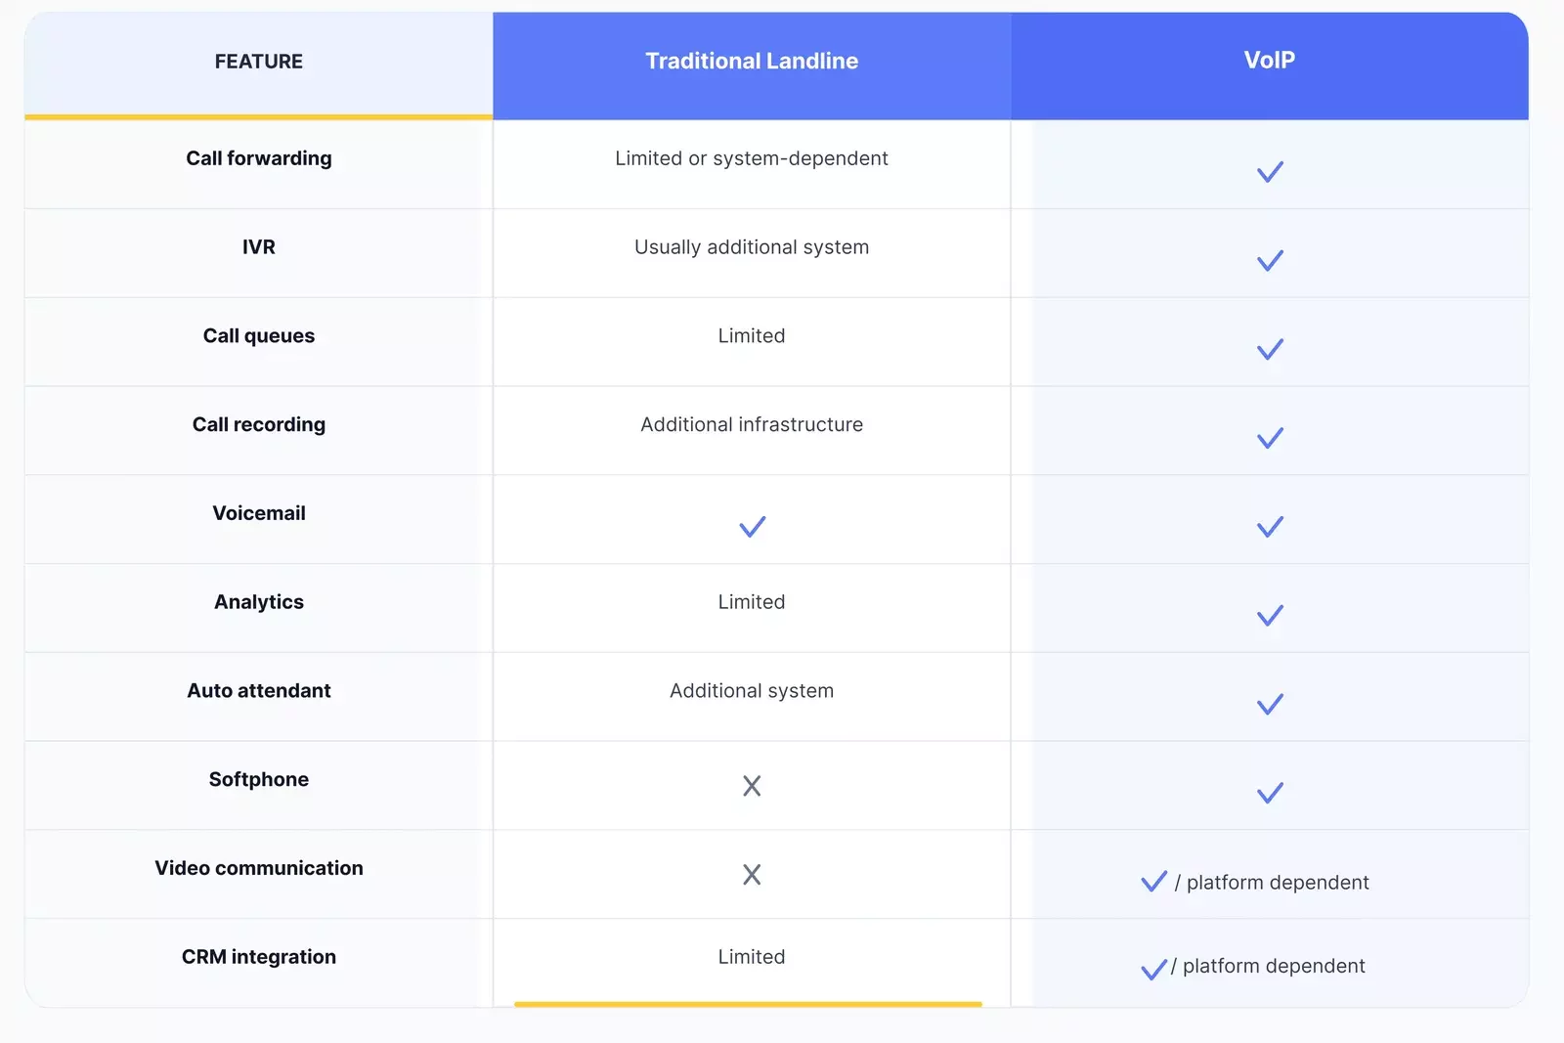Image resolution: width=1564 pixels, height=1043 pixels.
Task: Select the FEATURE column header
Action: pyautogui.click(x=259, y=62)
